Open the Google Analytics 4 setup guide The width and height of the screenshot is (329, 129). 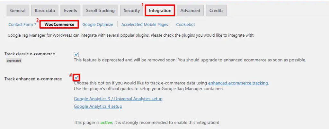(x=98, y=106)
